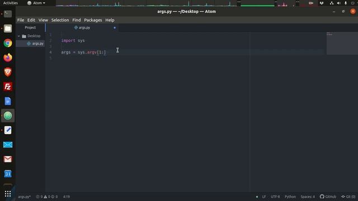Click on the 'args = sys.argv[1:]' line

click(x=83, y=52)
